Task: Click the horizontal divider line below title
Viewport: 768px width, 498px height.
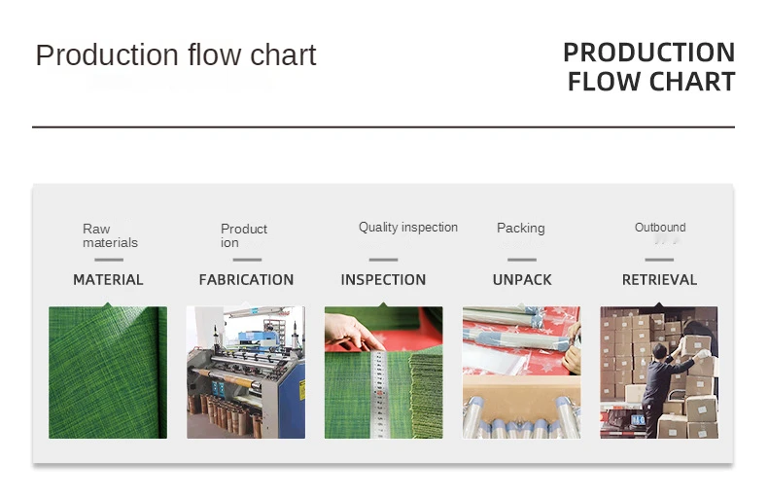Action: (x=383, y=126)
